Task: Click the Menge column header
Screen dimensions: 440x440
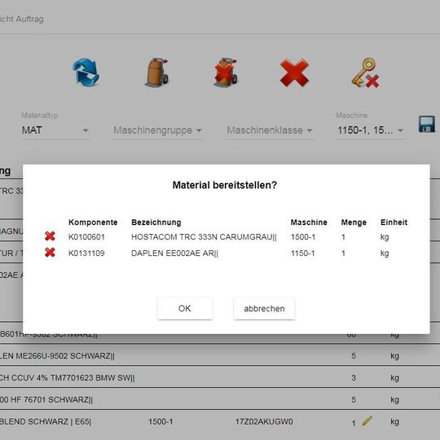Action: point(354,222)
